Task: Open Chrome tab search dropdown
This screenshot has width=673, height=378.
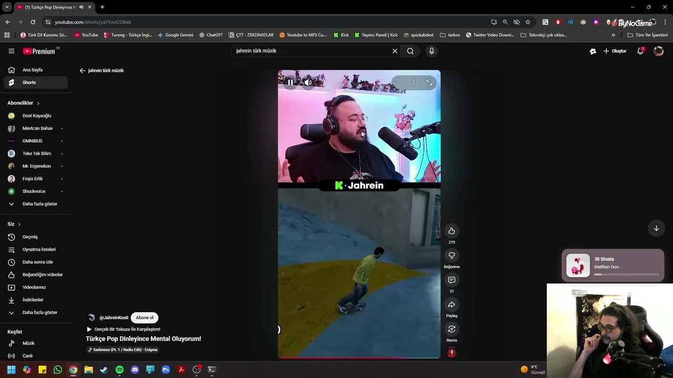Action: [7, 7]
